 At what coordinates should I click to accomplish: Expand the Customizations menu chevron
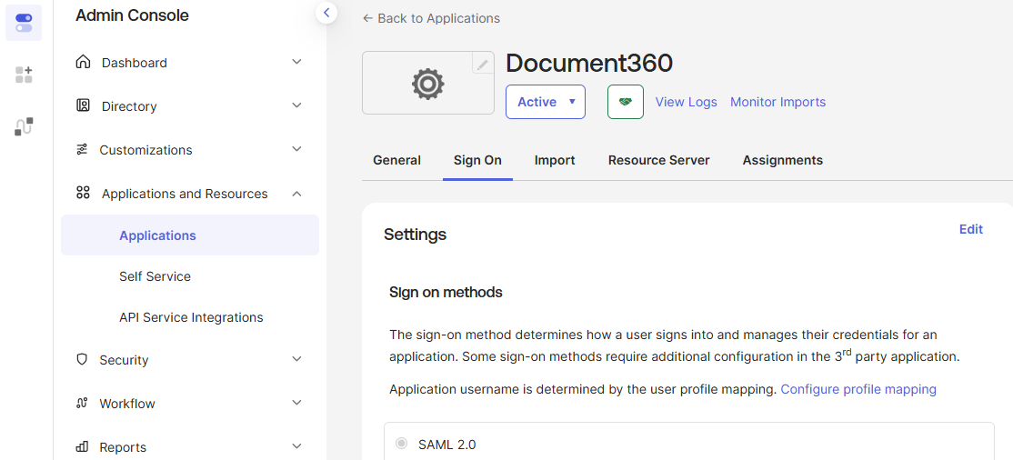[x=296, y=149]
